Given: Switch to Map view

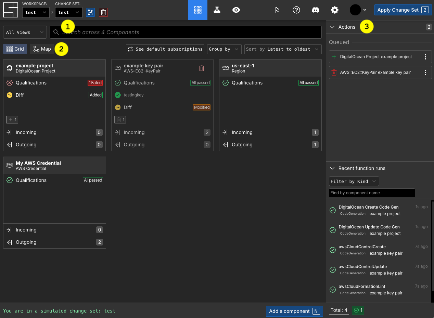Looking at the screenshot, I should point(42,49).
